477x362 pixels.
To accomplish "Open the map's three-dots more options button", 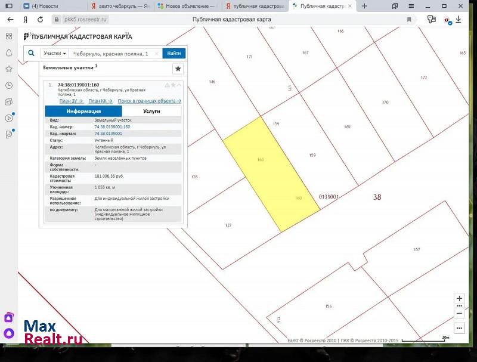I will tap(459, 328).
